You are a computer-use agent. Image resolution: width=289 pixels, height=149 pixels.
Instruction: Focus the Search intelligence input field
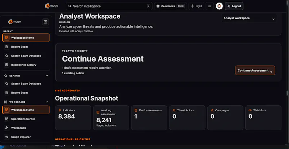click(109, 6)
